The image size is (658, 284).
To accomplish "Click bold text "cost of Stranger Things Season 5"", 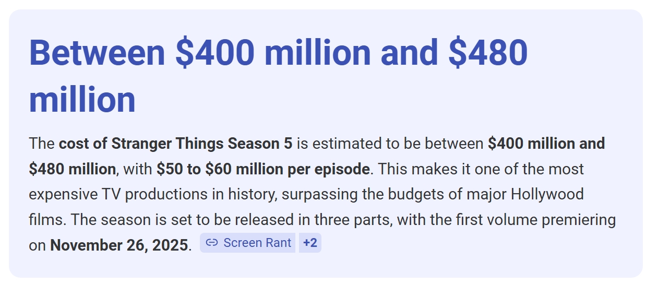I will [176, 144].
